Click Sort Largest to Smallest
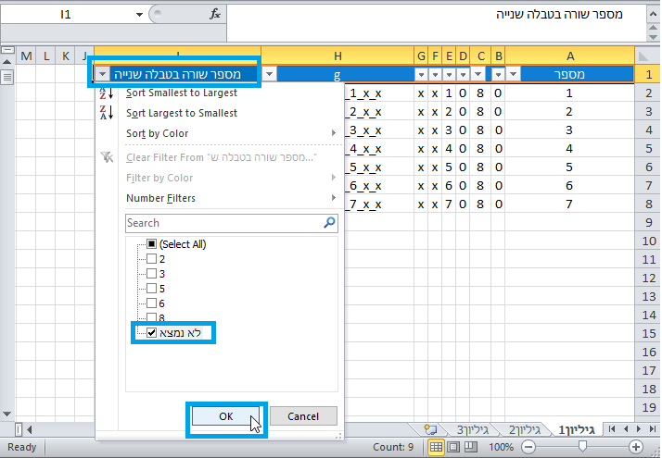Image resolution: width=662 pixels, height=458 pixels. pyautogui.click(x=181, y=113)
